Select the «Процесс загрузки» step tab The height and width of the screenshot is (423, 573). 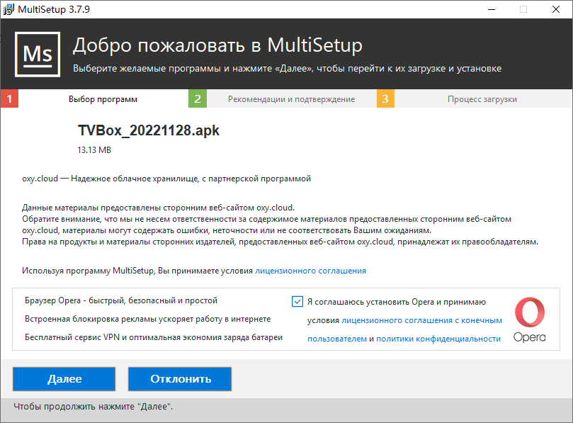482,99
